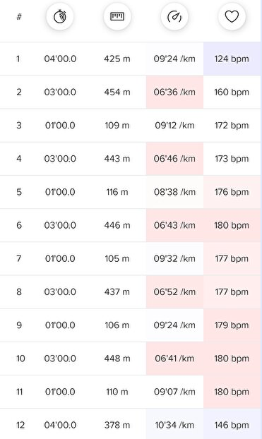Click the 172 bpm value in lap 3

232,125
